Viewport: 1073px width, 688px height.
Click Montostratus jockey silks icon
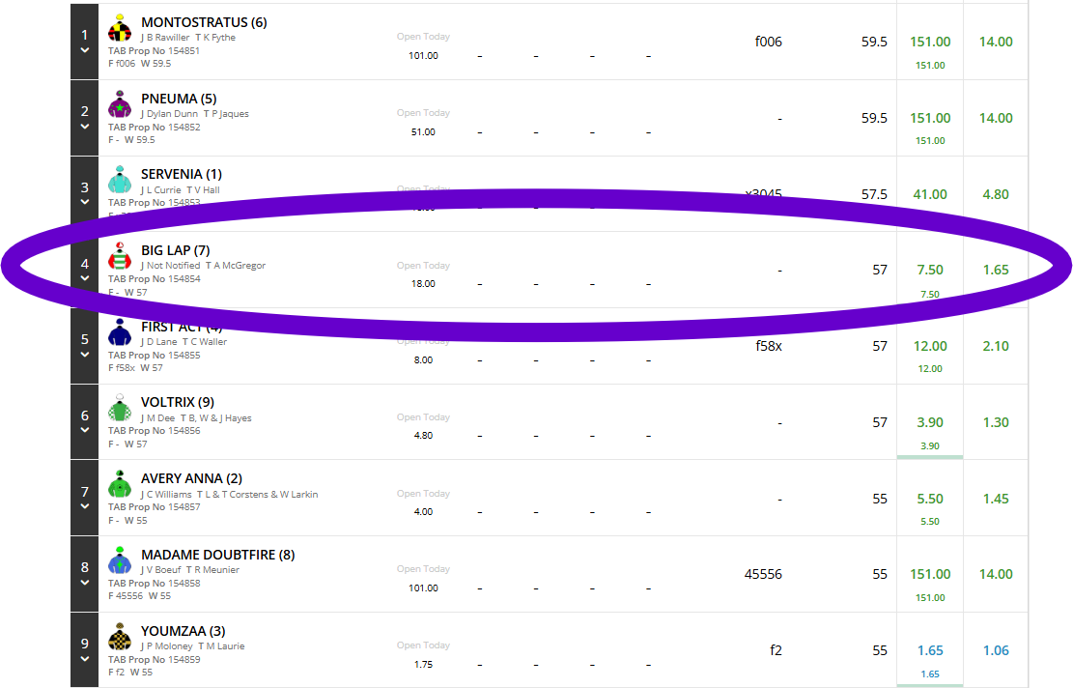point(120,28)
